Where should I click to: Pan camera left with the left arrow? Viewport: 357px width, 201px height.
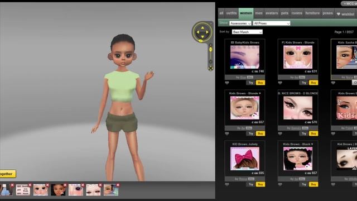pos(198,32)
